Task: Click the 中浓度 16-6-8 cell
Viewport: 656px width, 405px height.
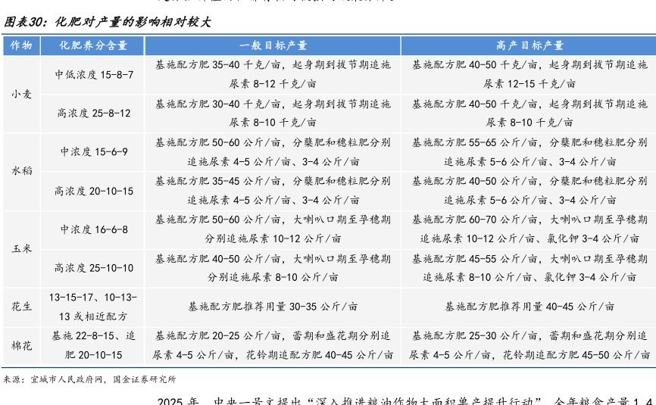Action: click(94, 229)
